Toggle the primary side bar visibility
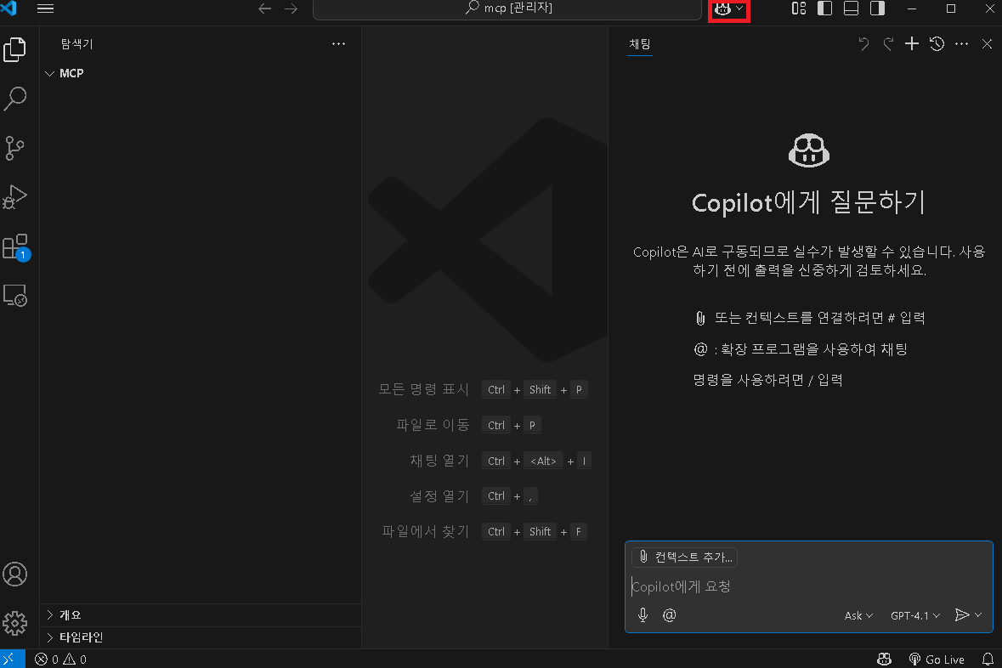 point(825,8)
